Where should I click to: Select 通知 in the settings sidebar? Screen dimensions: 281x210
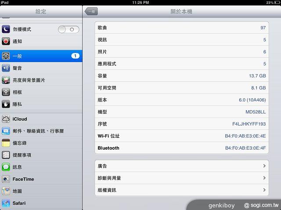pyautogui.click(x=41, y=41)
